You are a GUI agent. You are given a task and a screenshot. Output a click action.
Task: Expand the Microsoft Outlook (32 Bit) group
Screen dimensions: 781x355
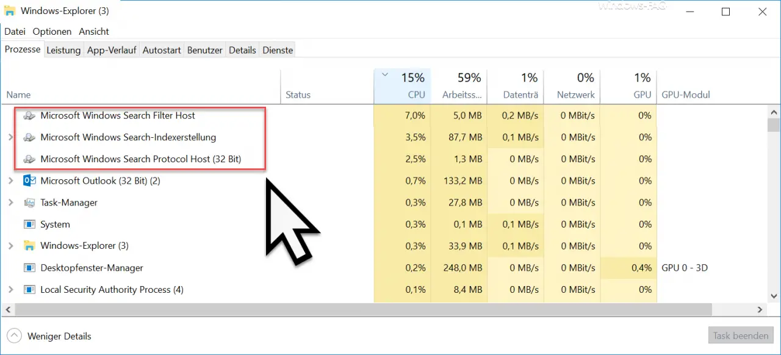point(10,181)
